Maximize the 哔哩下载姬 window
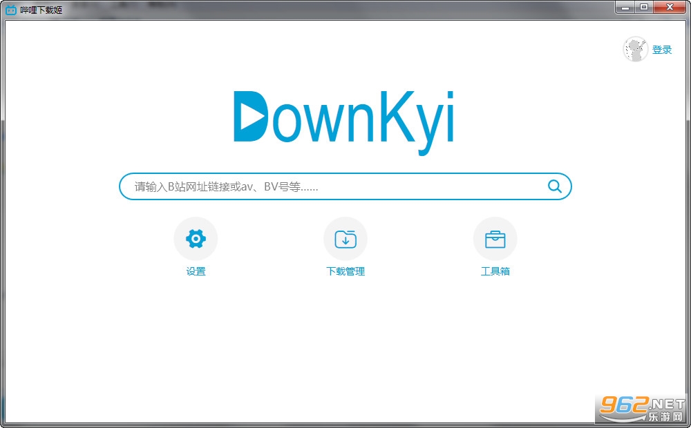 click(644, 7)
